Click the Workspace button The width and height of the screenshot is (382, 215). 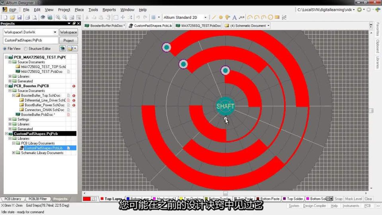[x=68, y=32]
